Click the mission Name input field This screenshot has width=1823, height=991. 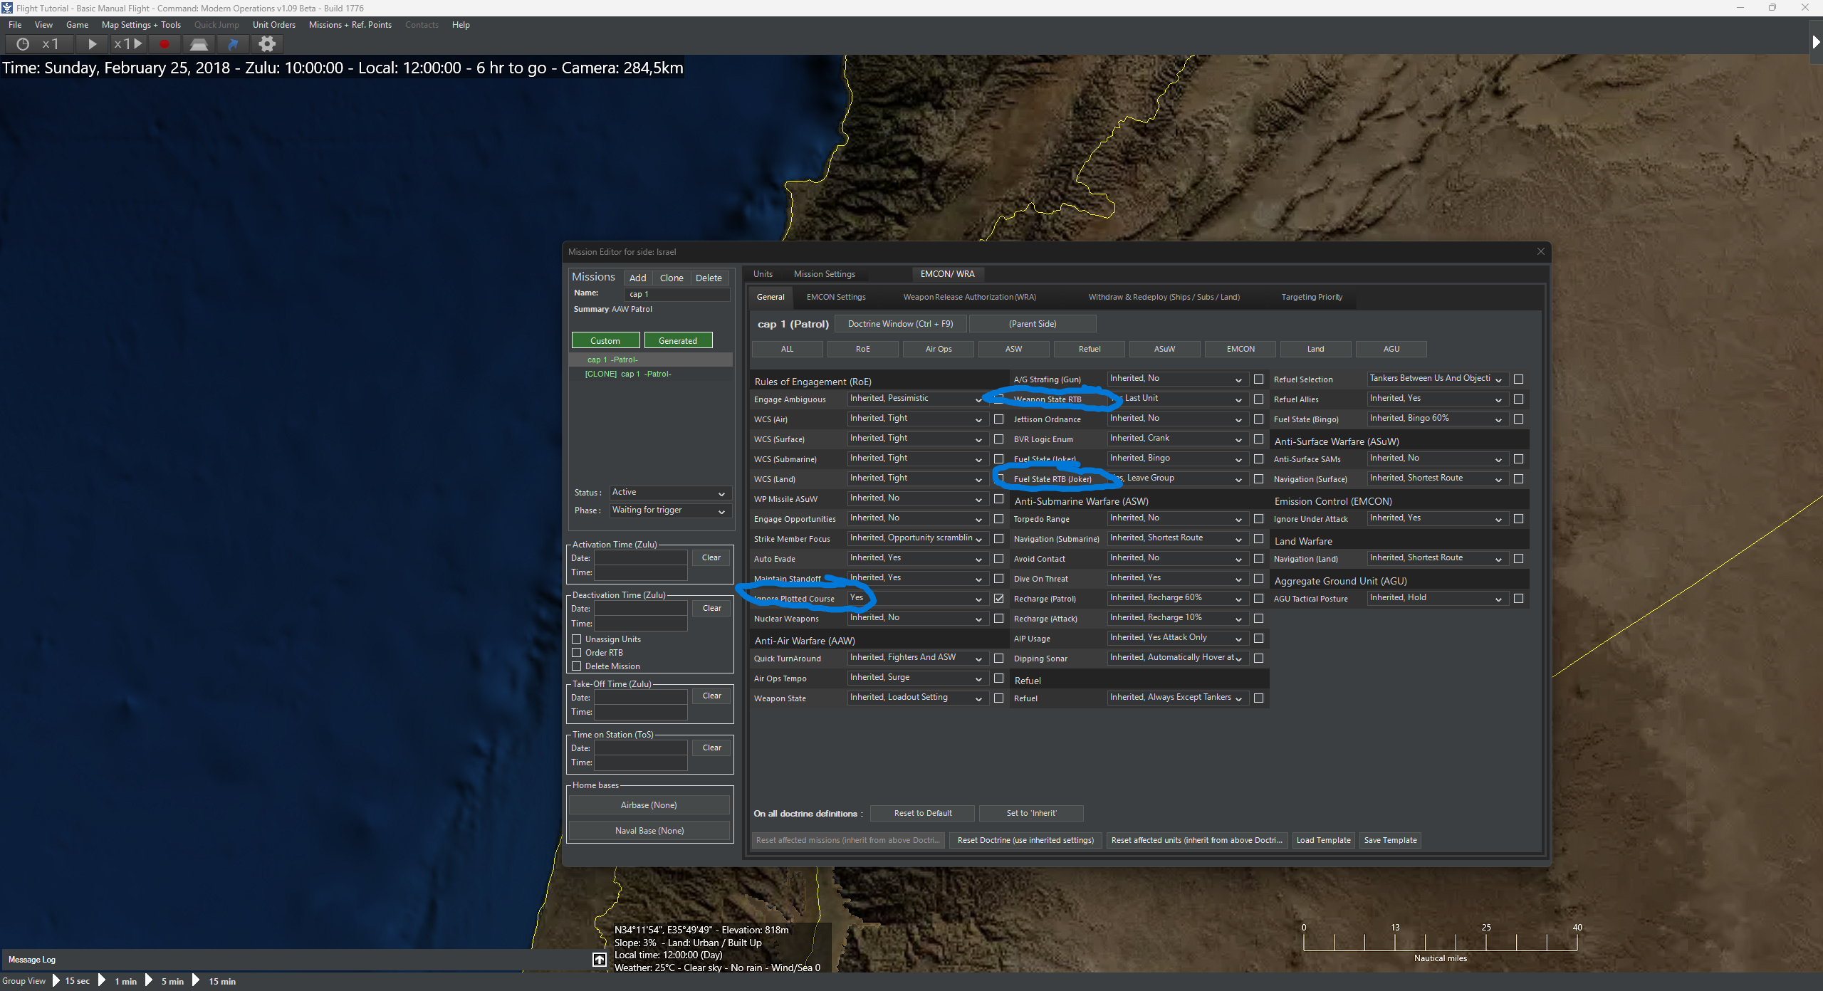tap(677, 294)
